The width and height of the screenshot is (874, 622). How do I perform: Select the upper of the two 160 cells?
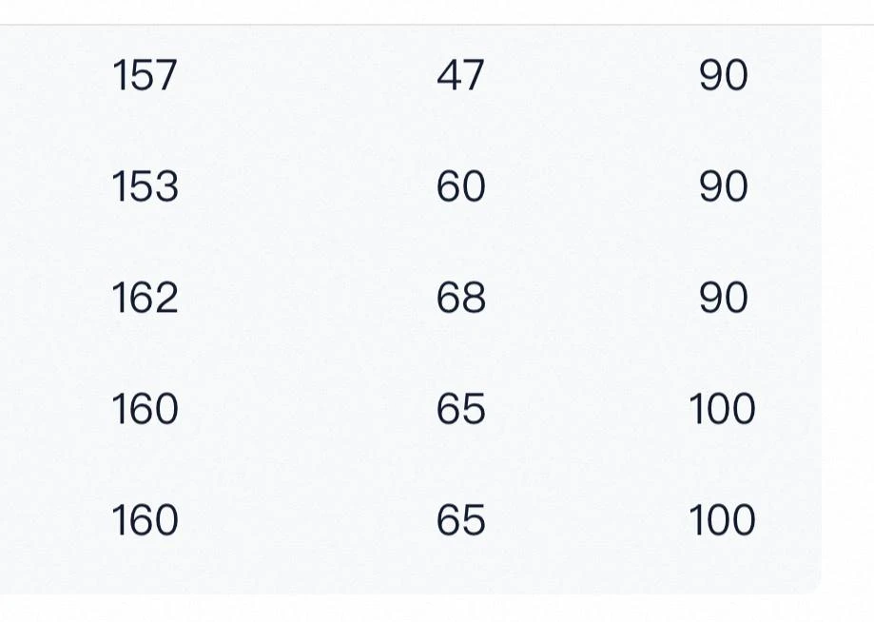pos(145,409)
